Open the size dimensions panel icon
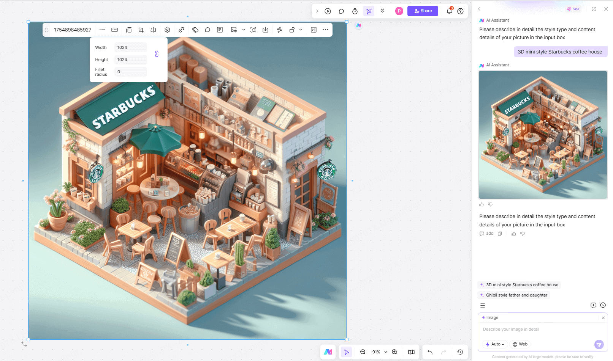The width and height of the screenshot is (613, 361). (114, 30)
